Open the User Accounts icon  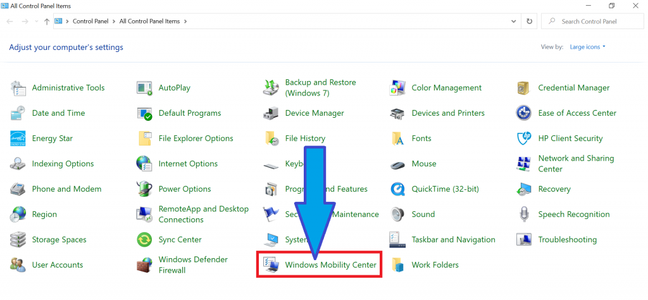click(18, 265)
